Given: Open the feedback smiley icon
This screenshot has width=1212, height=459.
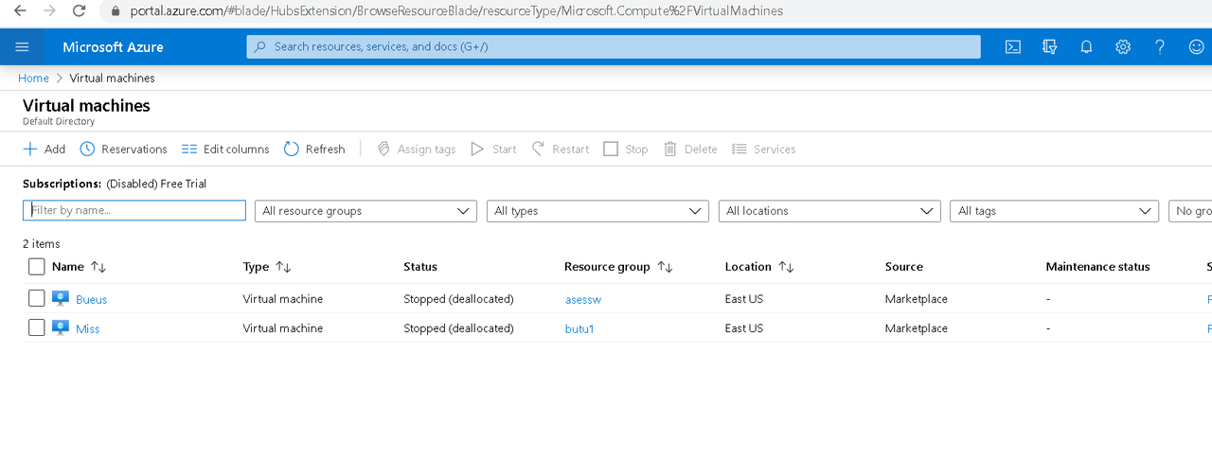Looking at the screenshot, I should tap(1197, 46).
